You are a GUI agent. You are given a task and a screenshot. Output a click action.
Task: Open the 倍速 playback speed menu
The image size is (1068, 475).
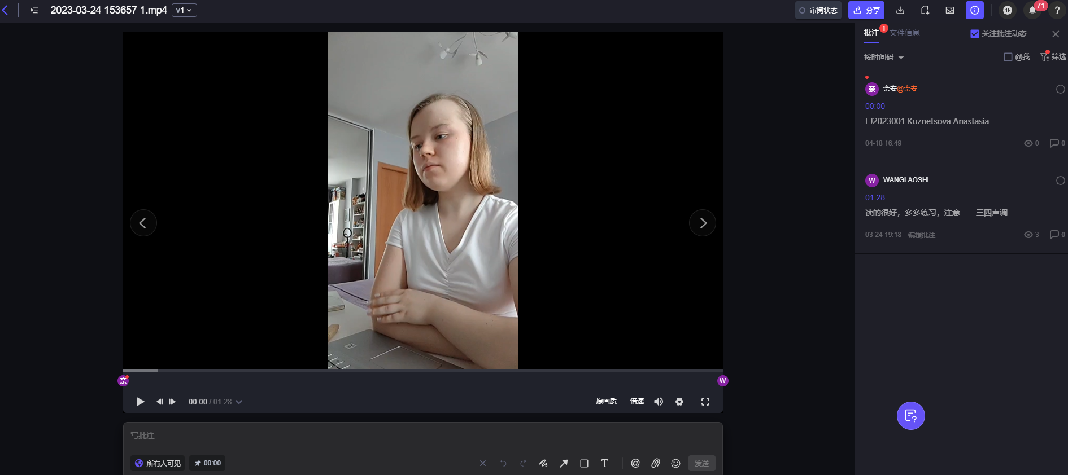coord(637,401)
